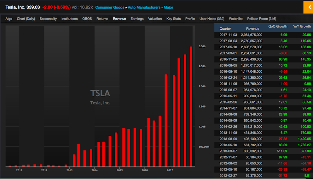This screenshot has width=313, height=179.
Task: Click revenue value 620,542,000
Action: pos(253,121)
